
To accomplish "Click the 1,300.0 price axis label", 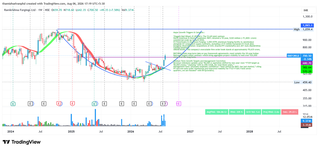I will [x=307, y=16].
